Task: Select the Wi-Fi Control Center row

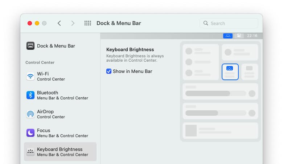Action: click(x=60, y=76)
